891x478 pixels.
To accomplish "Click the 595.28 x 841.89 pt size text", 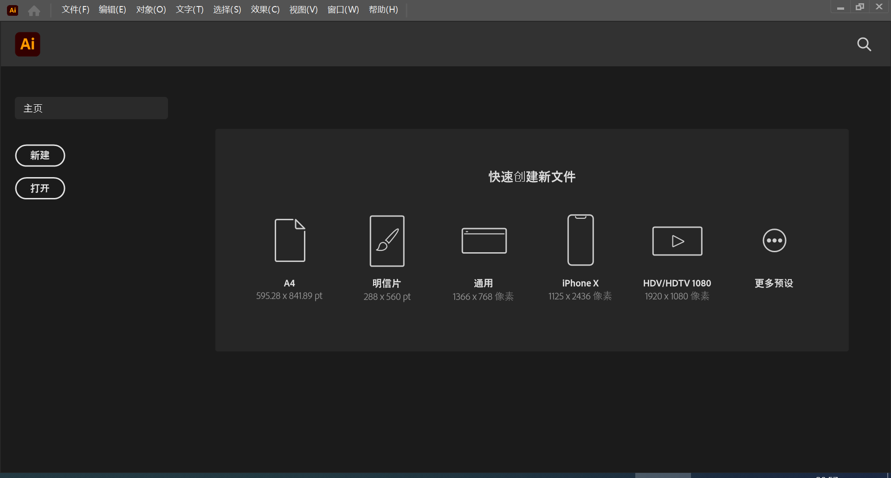I will tap(289, 296).
